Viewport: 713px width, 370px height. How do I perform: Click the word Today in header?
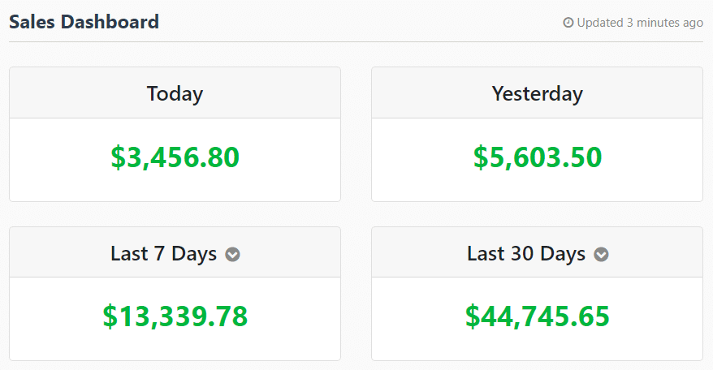pyautogui.click(x=175, y=94)
